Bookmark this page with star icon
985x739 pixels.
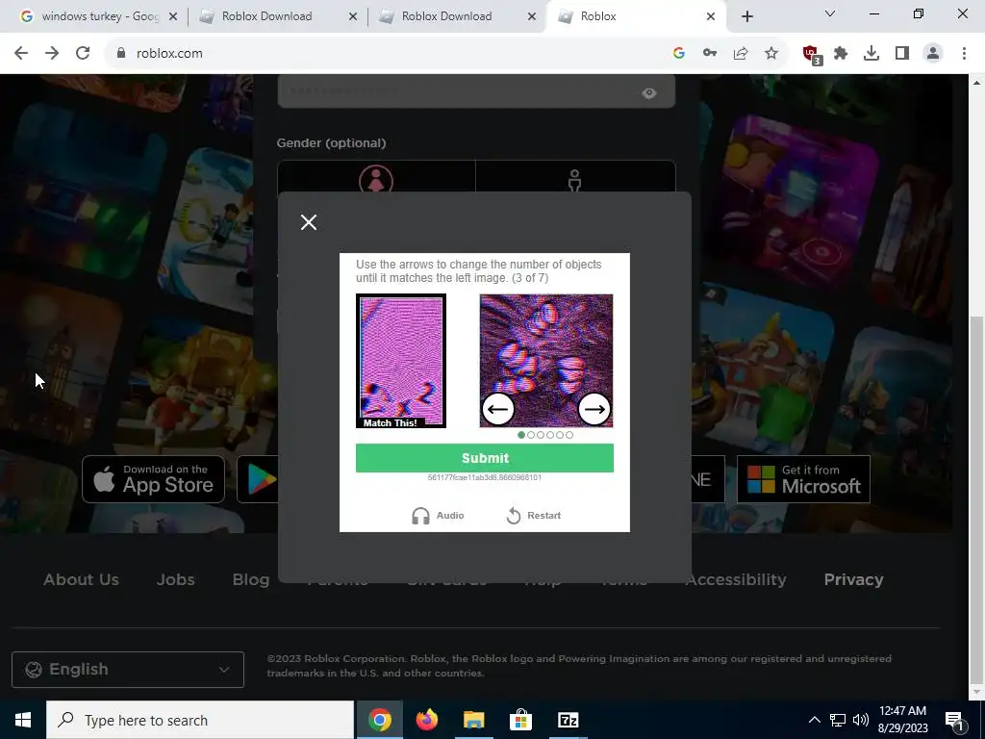(771, 54)
